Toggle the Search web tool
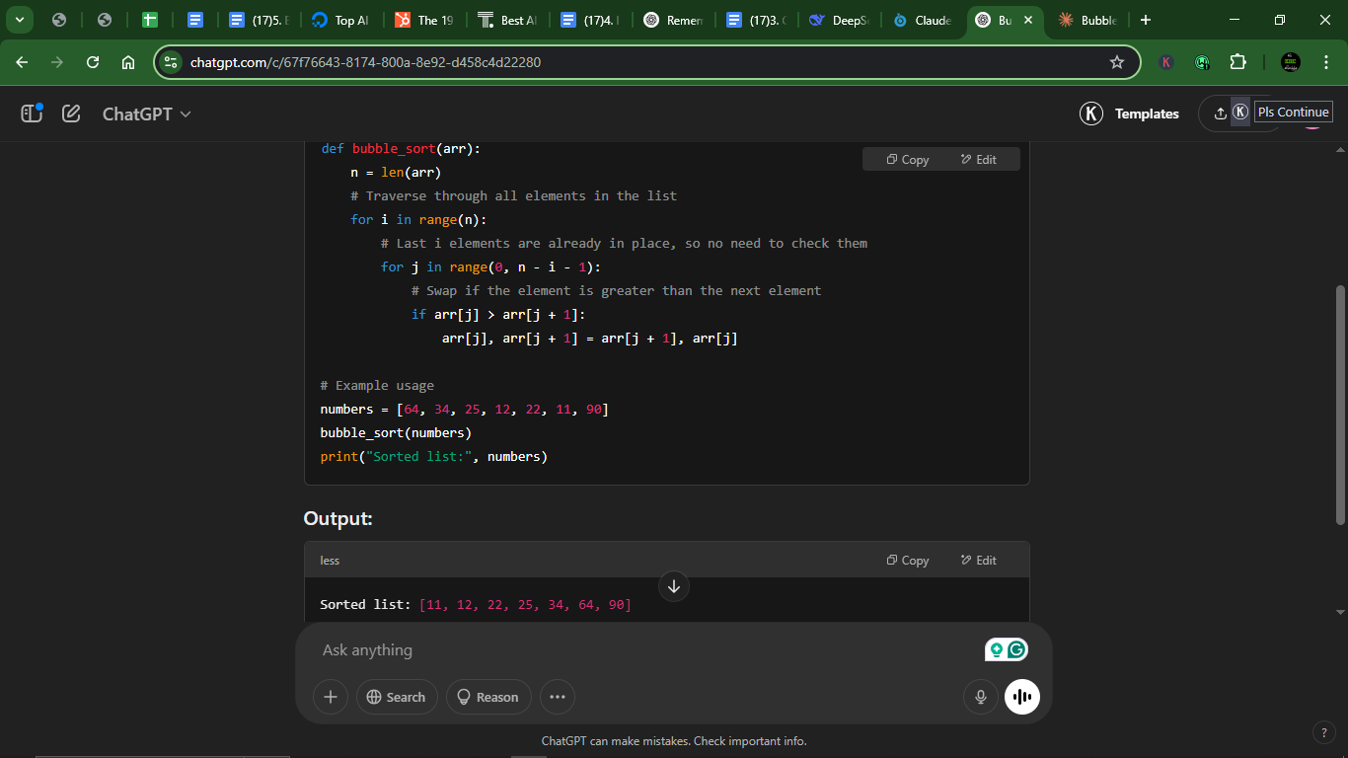 (397, 697)
